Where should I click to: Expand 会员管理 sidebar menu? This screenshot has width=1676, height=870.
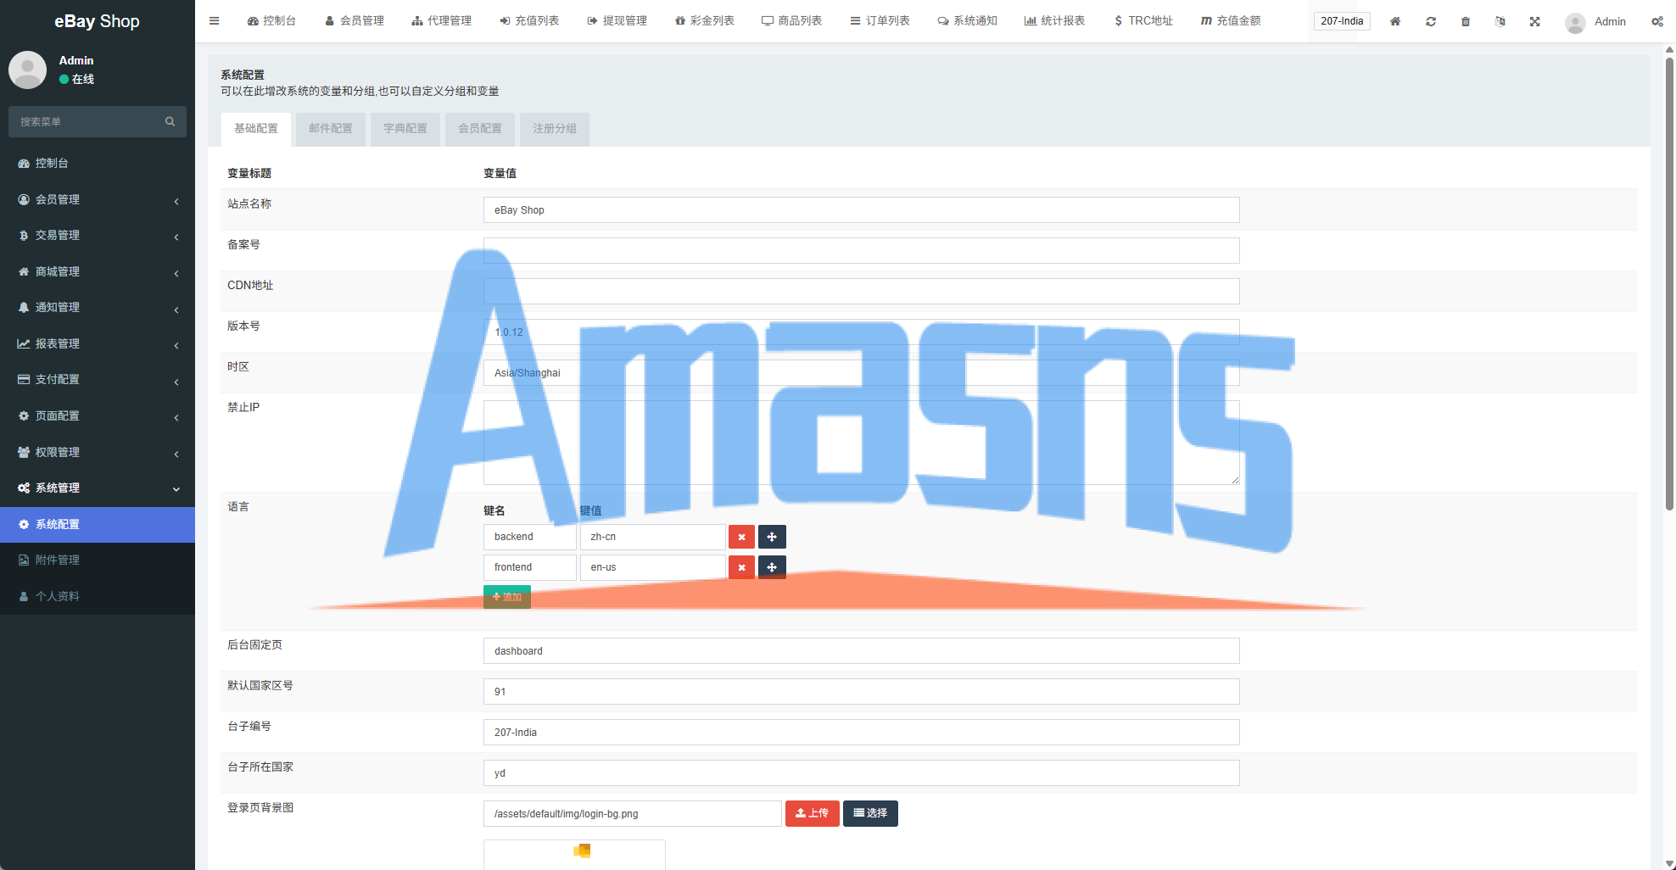98,199
